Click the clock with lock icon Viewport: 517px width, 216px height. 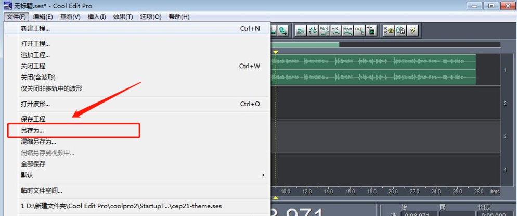coord(400,31)
